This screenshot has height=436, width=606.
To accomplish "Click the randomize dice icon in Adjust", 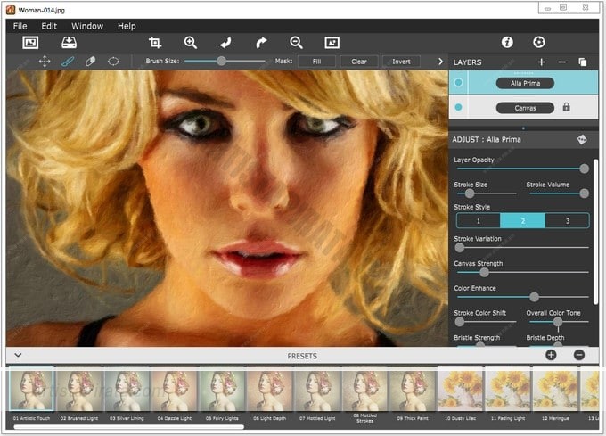I will point(582,139).
